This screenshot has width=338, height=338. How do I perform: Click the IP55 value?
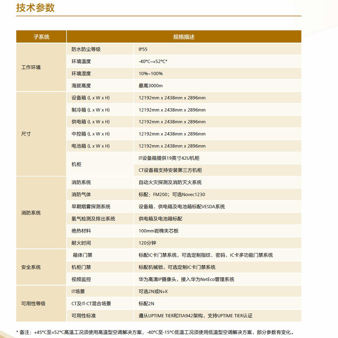(x=143, y=49)
